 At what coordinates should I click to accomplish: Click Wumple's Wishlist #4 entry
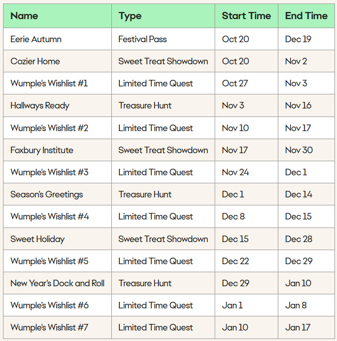coord(49,216)
